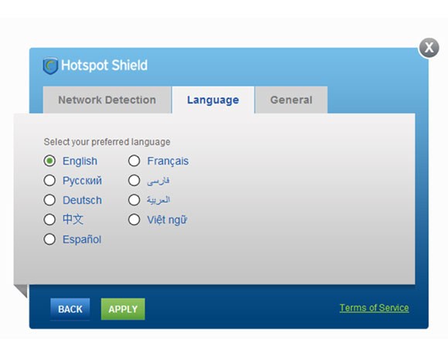
Task: Pick the 中文 language option
Action: (x=49, y=219)
